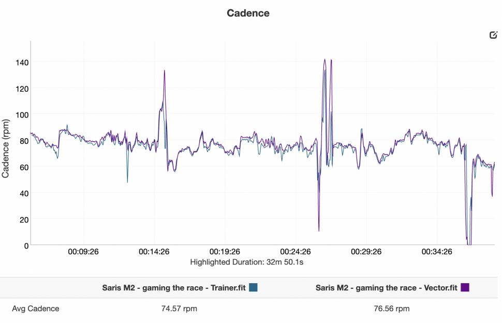Open the chart edit icon

493,35
